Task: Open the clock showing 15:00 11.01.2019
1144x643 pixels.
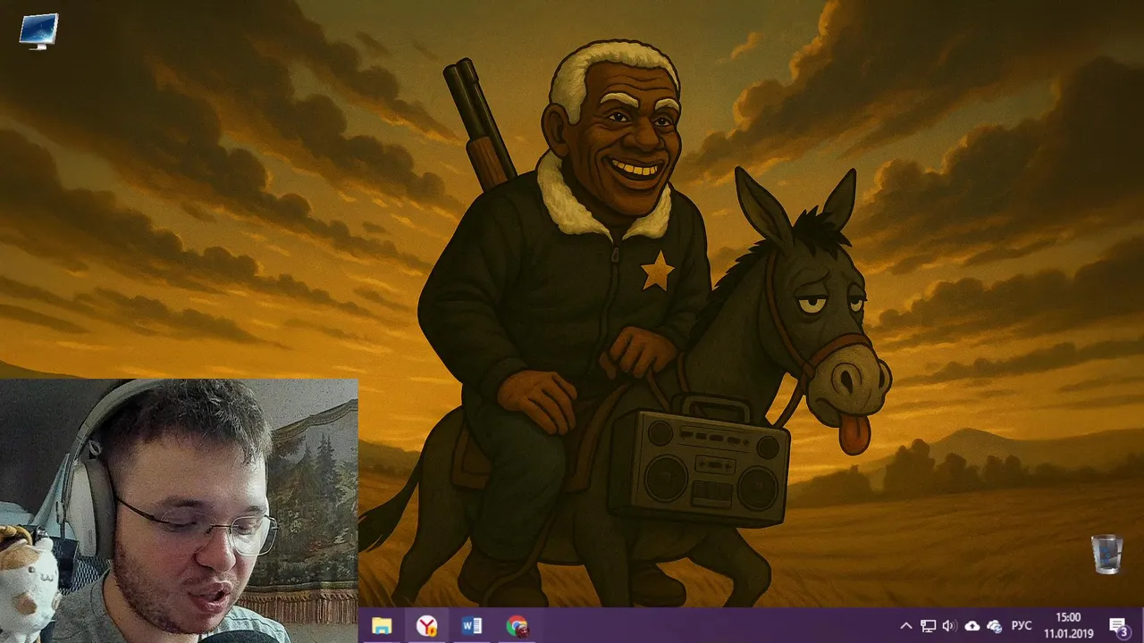Action: click(1068, 625)
